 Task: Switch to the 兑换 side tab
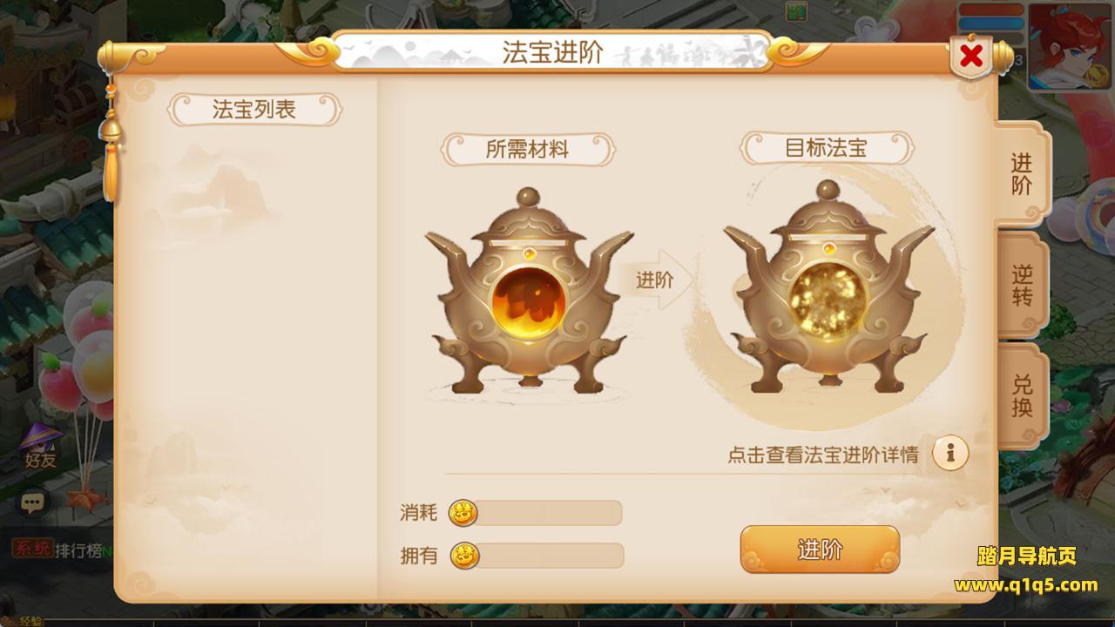pos(1022,396)
